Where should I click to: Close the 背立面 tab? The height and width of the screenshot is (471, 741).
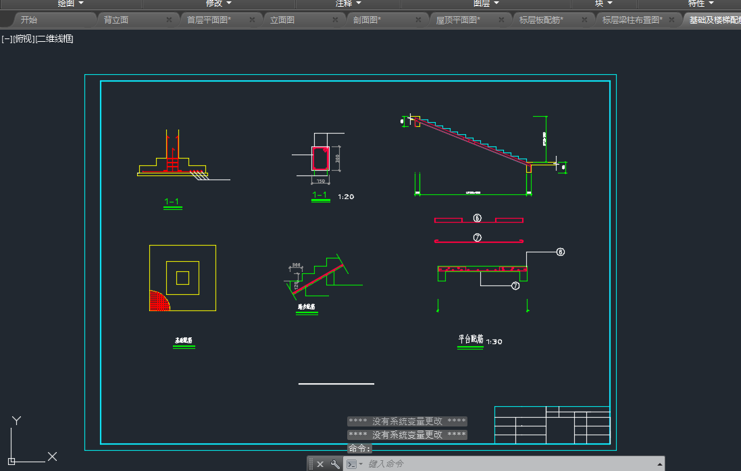click(169, 20)
